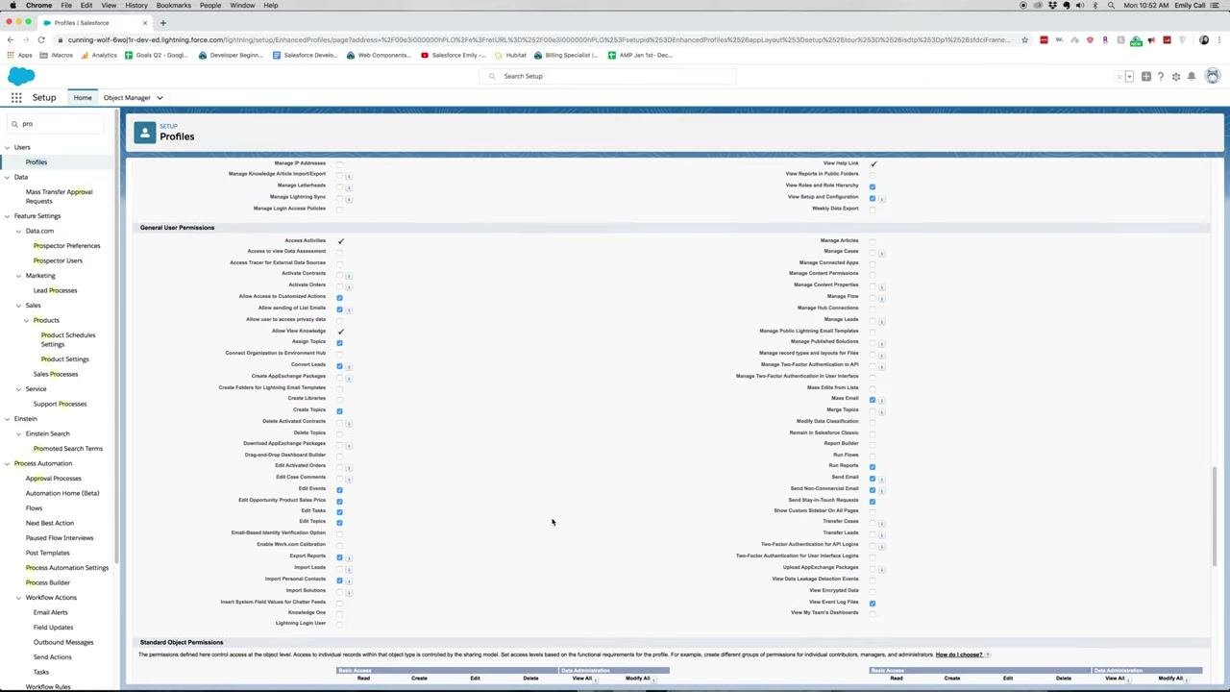
Task: Collapse the Data.com tree node
Action: pyautogui.click(x=18, y=232)
